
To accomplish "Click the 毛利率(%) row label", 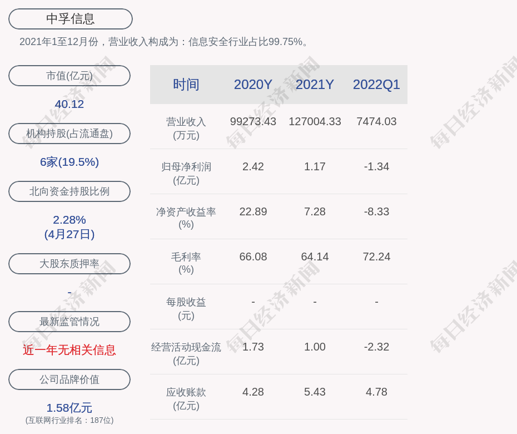I will (x=186, y=263).
